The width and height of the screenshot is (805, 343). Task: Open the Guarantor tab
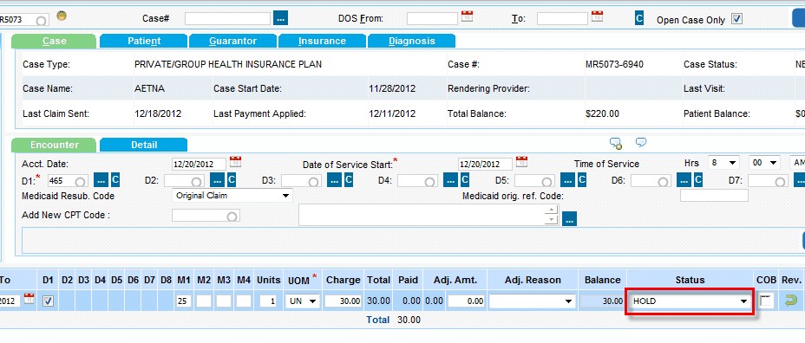(233, 41)
